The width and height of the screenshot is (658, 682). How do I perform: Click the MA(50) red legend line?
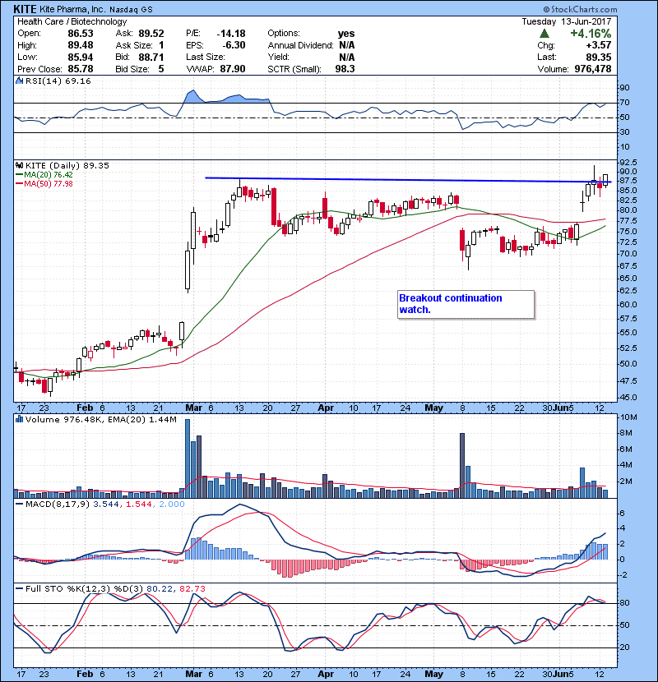click(x=19, y=183)
